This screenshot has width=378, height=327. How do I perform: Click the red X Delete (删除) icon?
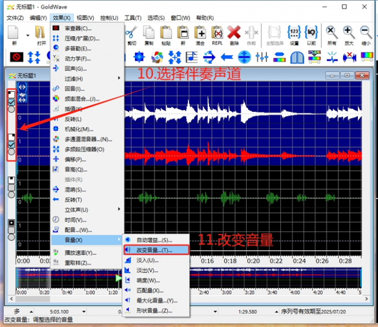[234, 32]
